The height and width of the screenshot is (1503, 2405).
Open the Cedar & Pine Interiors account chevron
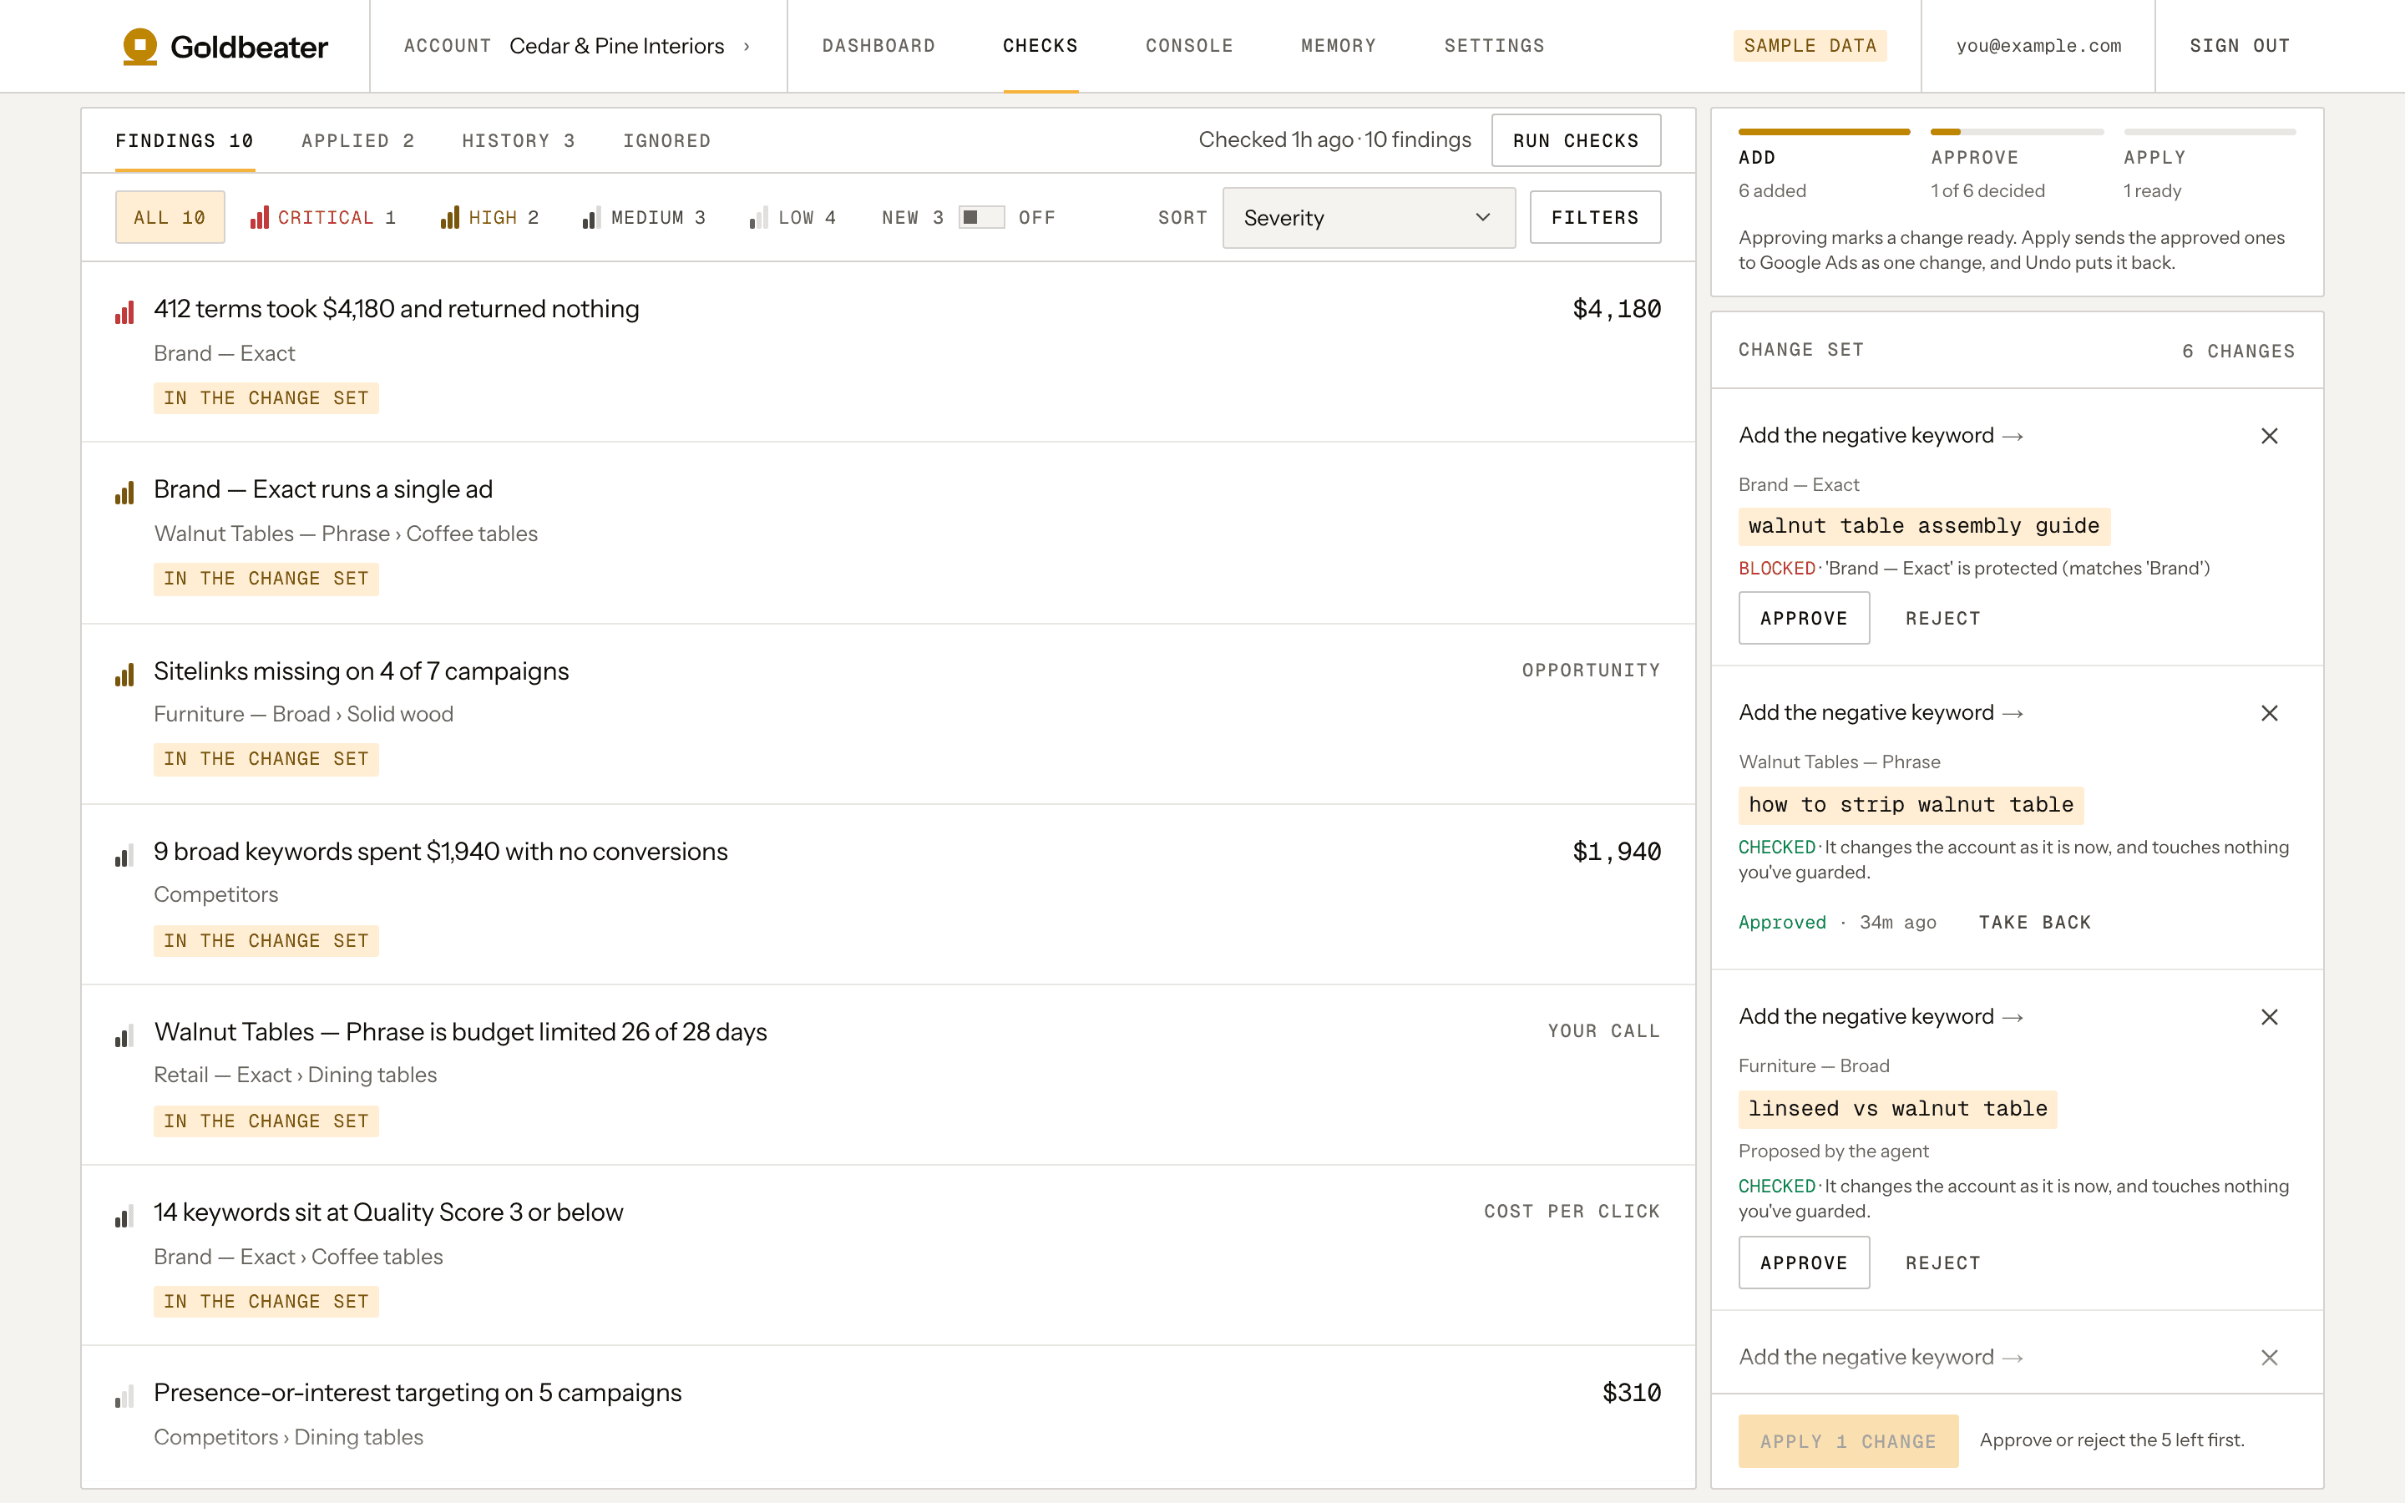click(x=747, y=46)
